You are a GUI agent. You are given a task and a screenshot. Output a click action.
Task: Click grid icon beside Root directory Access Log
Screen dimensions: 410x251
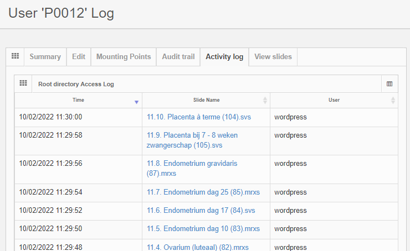click(x=23, y=83)
